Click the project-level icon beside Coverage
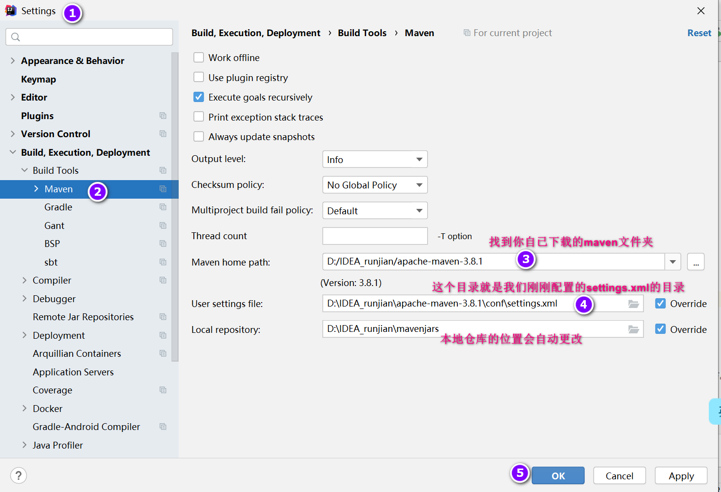 tap(163, 390)
